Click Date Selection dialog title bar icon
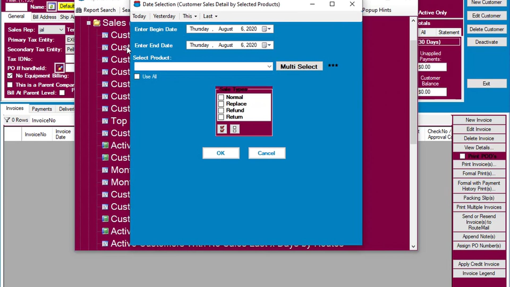 137,4
